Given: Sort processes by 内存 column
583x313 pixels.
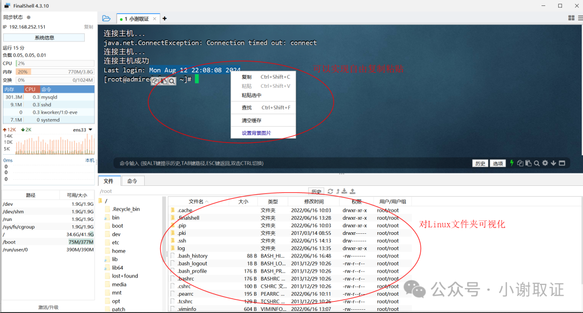Looking at the screenshot, I should (13, 89).
